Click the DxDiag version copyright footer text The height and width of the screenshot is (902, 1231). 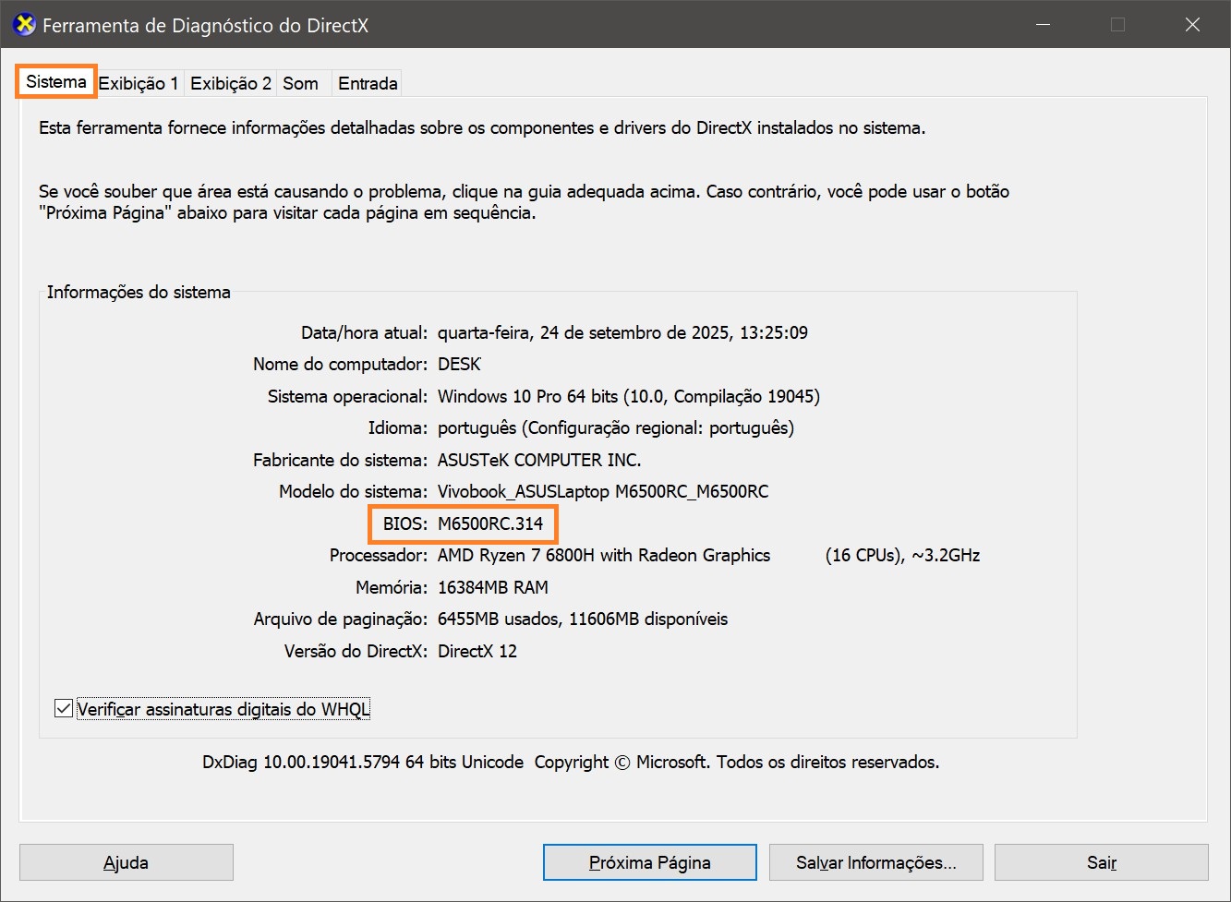coord(570,763)
